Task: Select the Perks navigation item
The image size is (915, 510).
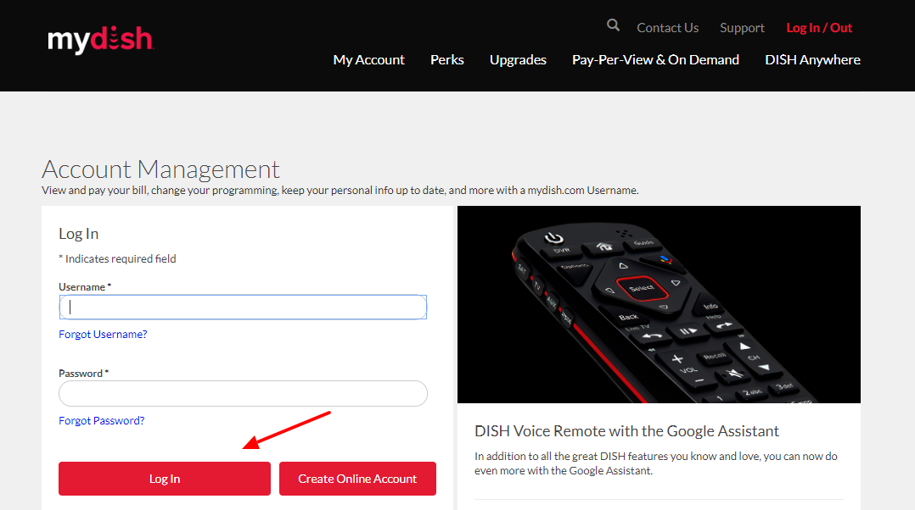Action: 446,59
